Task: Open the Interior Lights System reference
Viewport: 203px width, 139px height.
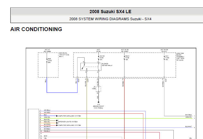Action: (x=68, y=122)
